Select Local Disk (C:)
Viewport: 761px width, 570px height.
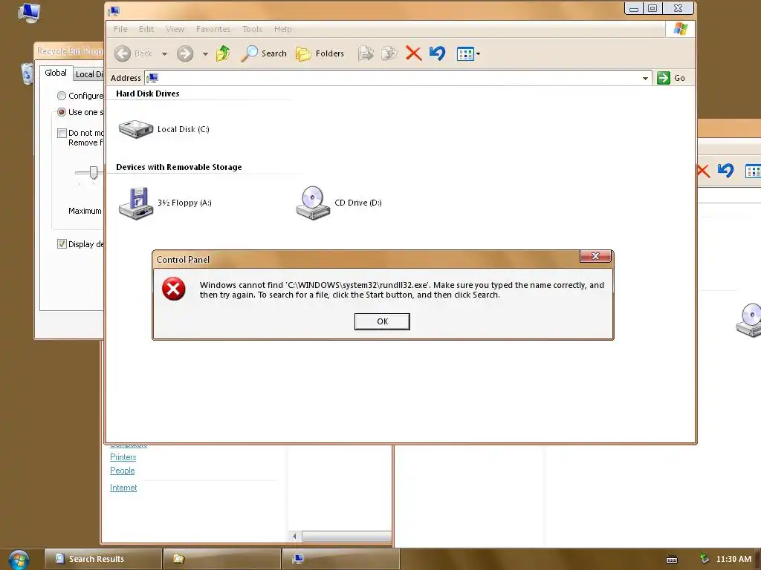(x=164, y=129)
